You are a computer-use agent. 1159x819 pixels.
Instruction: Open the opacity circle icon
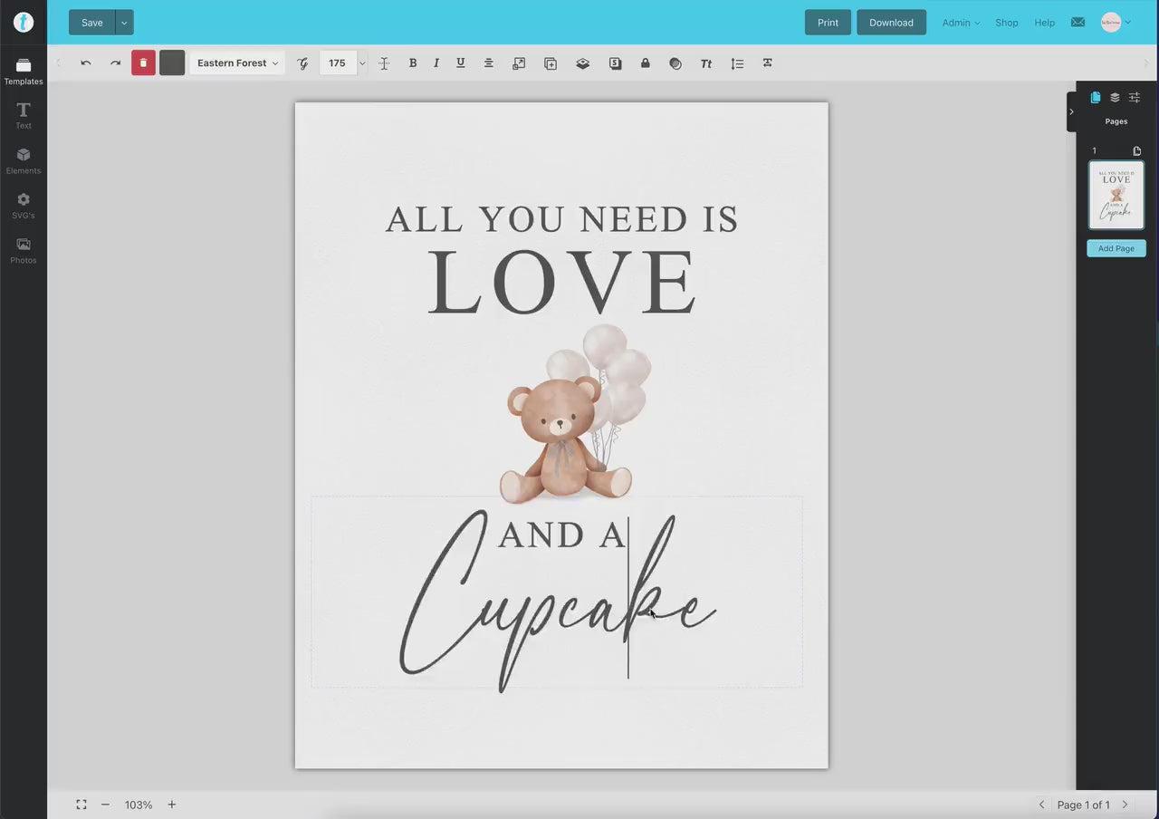pyautogui.click(x=675, y=63)
